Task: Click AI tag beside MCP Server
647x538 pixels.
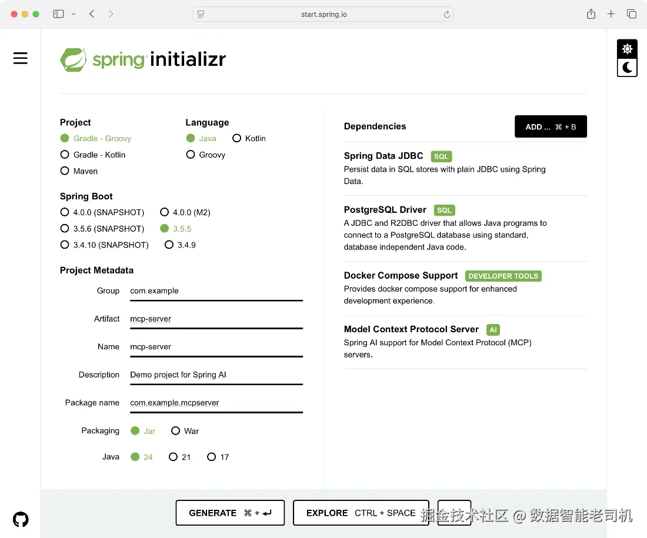Action: (493, 330)
